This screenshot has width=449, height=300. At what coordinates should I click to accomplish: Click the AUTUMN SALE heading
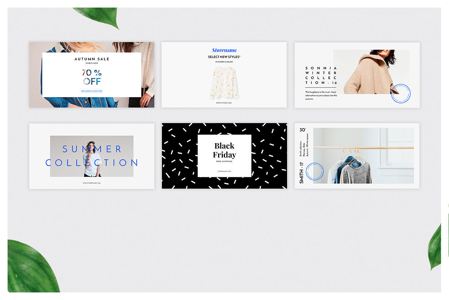click(x=92, y=59)
